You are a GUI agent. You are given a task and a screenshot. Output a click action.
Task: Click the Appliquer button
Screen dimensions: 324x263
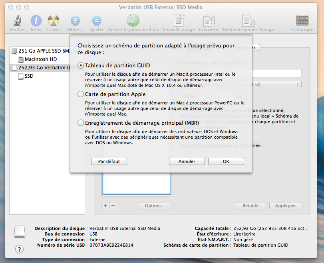click(286, 206)
